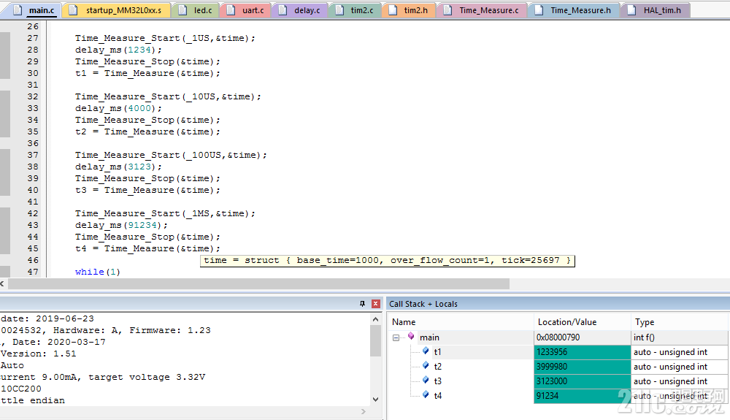
Task: Select the t2 row in locals
Action: click(558, 367)
